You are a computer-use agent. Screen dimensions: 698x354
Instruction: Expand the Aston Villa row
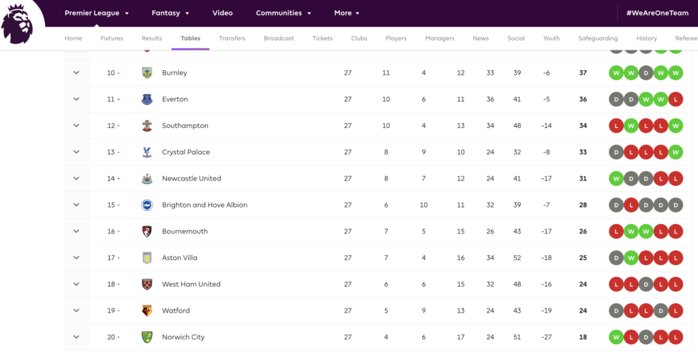pyautogui.click(x=76, y=258)
